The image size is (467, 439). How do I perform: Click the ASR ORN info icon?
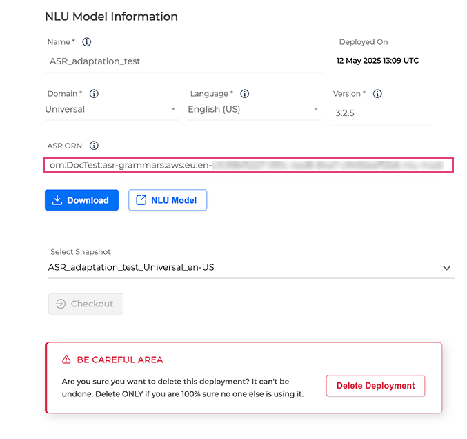94,146
